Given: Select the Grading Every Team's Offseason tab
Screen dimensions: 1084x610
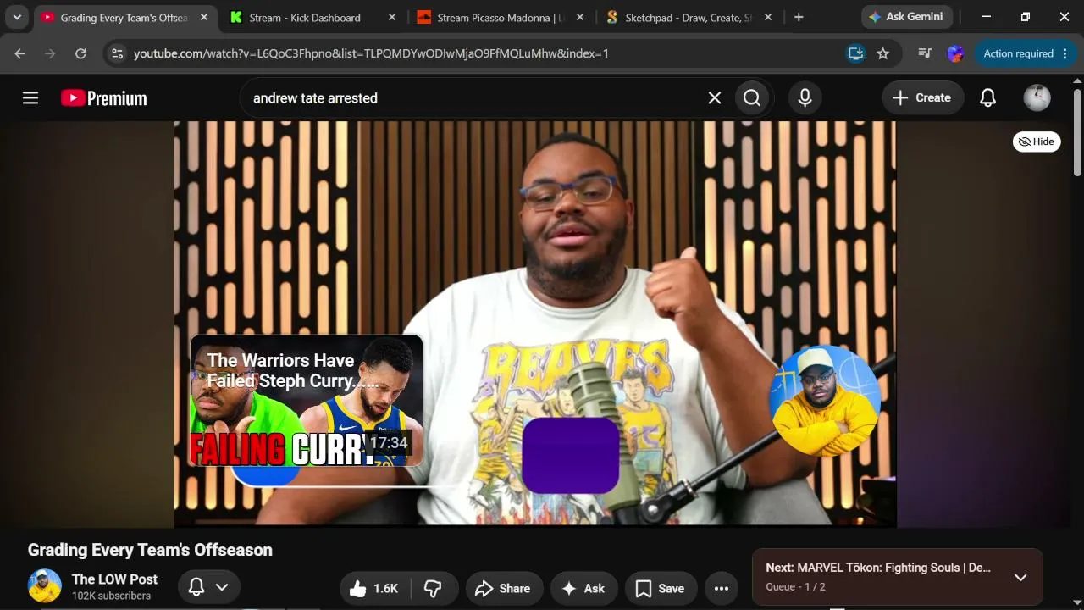Looking at the screenshot, I should (x=124, y=18).
